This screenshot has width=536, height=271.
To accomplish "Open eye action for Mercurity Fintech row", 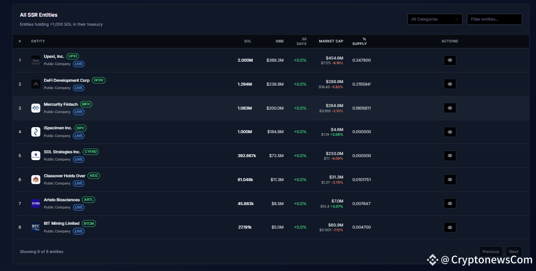I will 450,108.
